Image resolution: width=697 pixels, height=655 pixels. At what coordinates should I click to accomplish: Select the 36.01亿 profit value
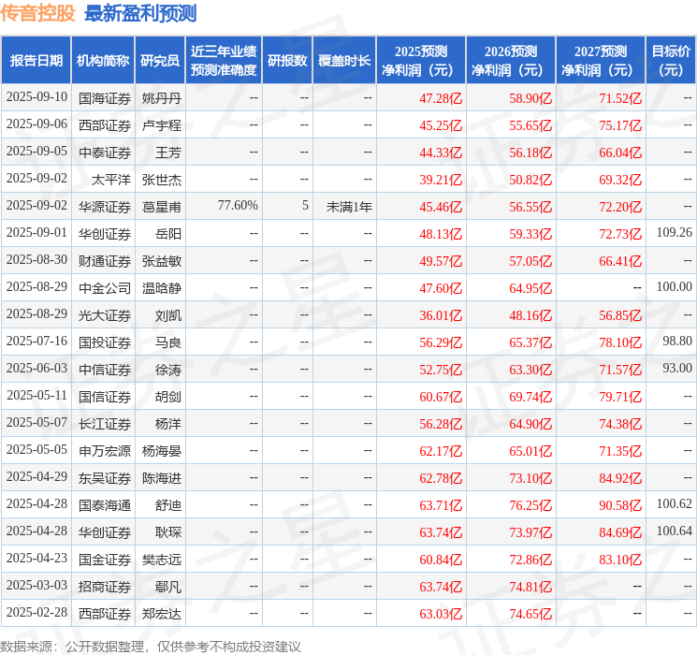(441, 315)
